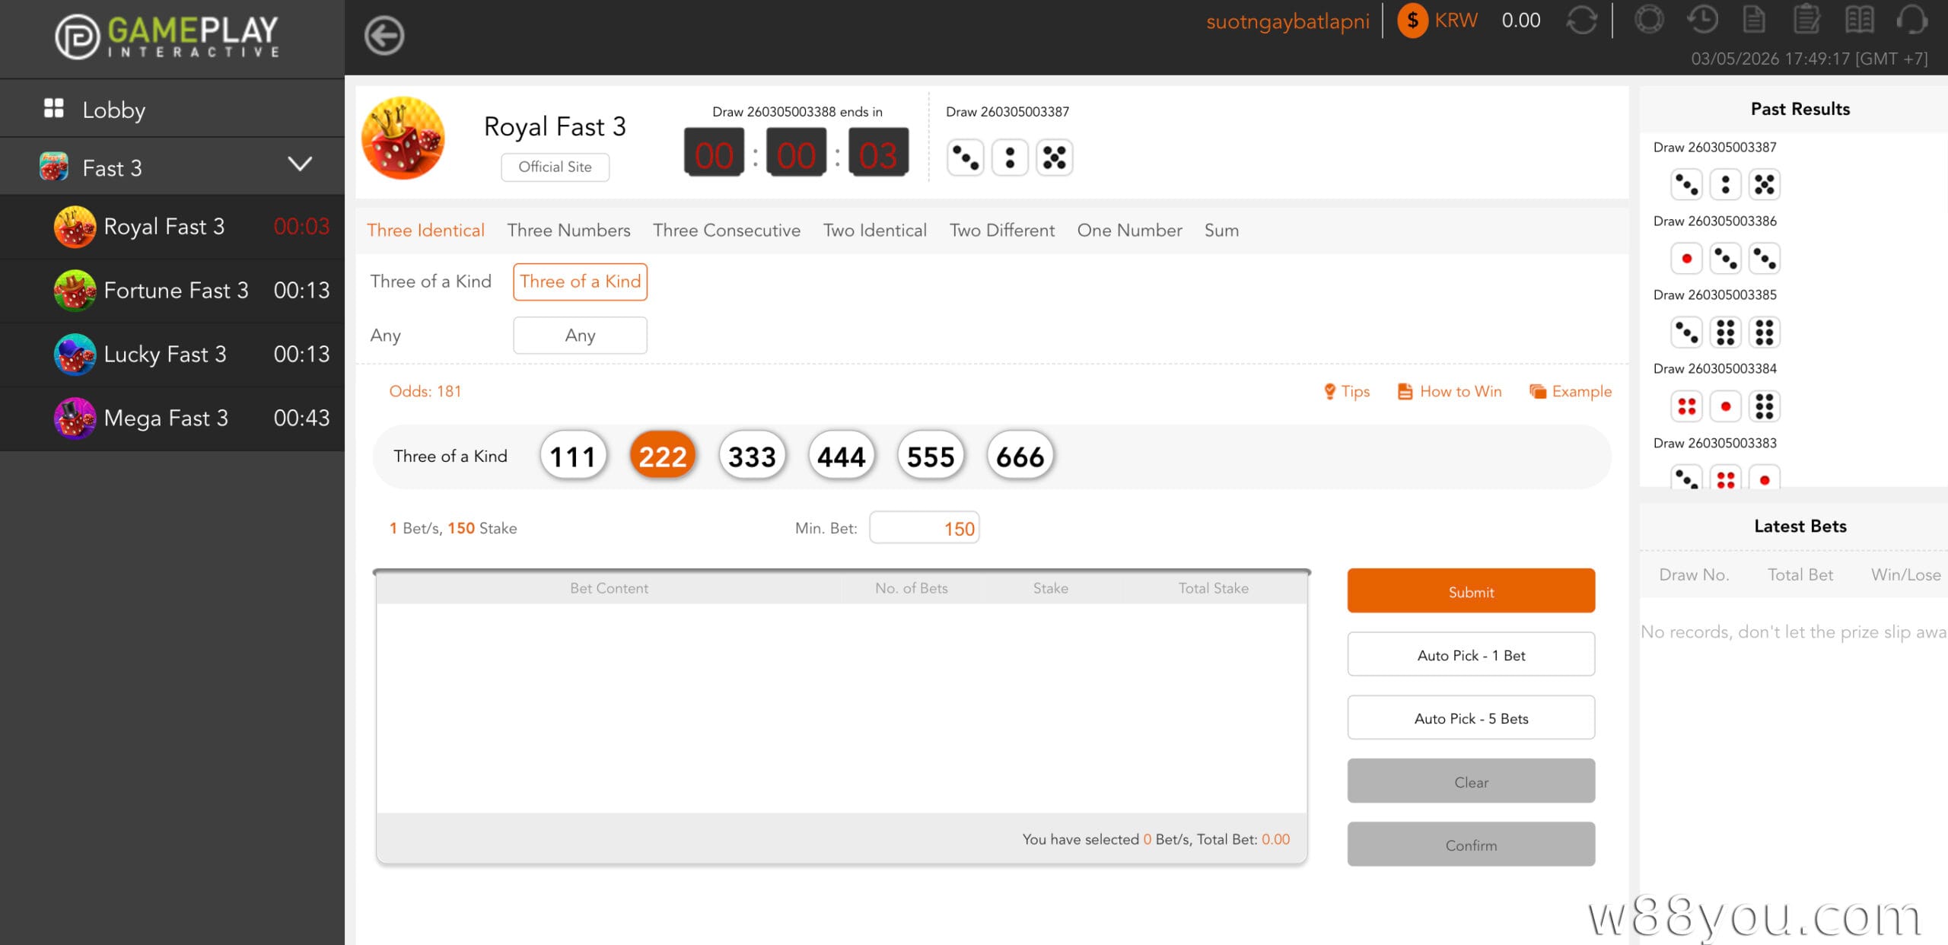The width and height of the screenshot is (1948, 945).
Task: Open Lucky Fast 3 game
Action: point(165,355)
